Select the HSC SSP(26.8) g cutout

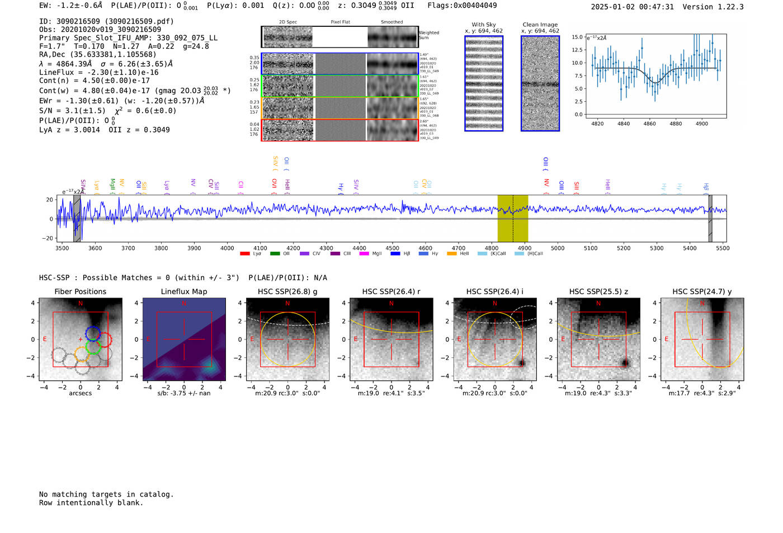click(x=287, y=339)
